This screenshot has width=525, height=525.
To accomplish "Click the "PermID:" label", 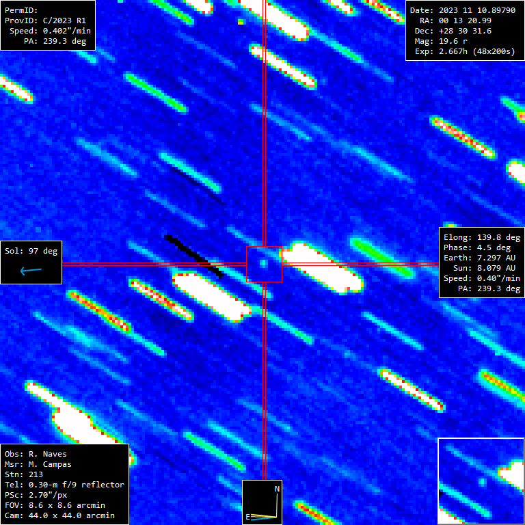I will [x=21, y=10].
